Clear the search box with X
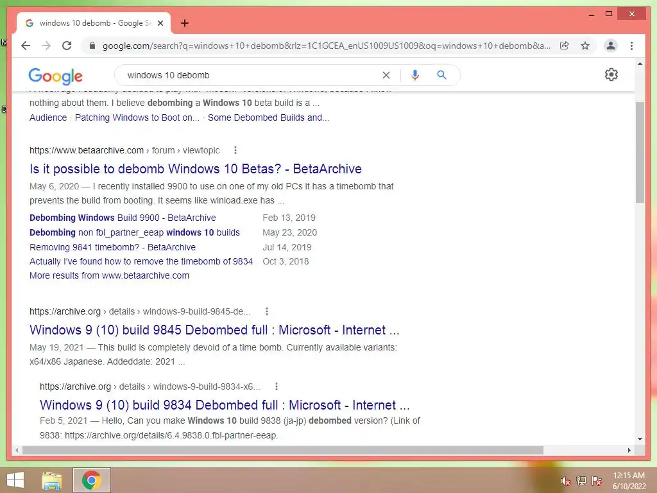This screenshot has height=493, width=657. point(386,75)
